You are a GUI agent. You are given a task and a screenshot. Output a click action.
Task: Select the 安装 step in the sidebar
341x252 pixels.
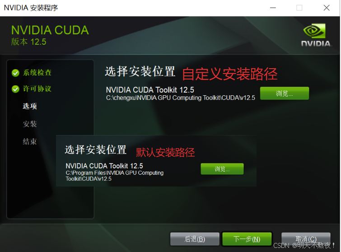coord(30,124)
